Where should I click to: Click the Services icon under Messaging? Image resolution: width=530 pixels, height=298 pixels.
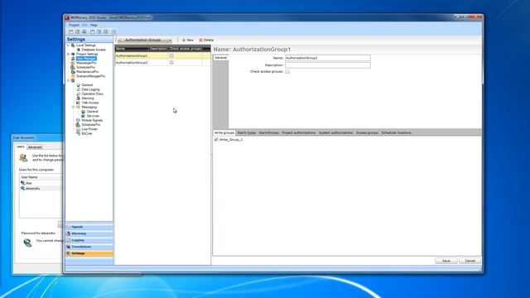[x=84, y=116]
